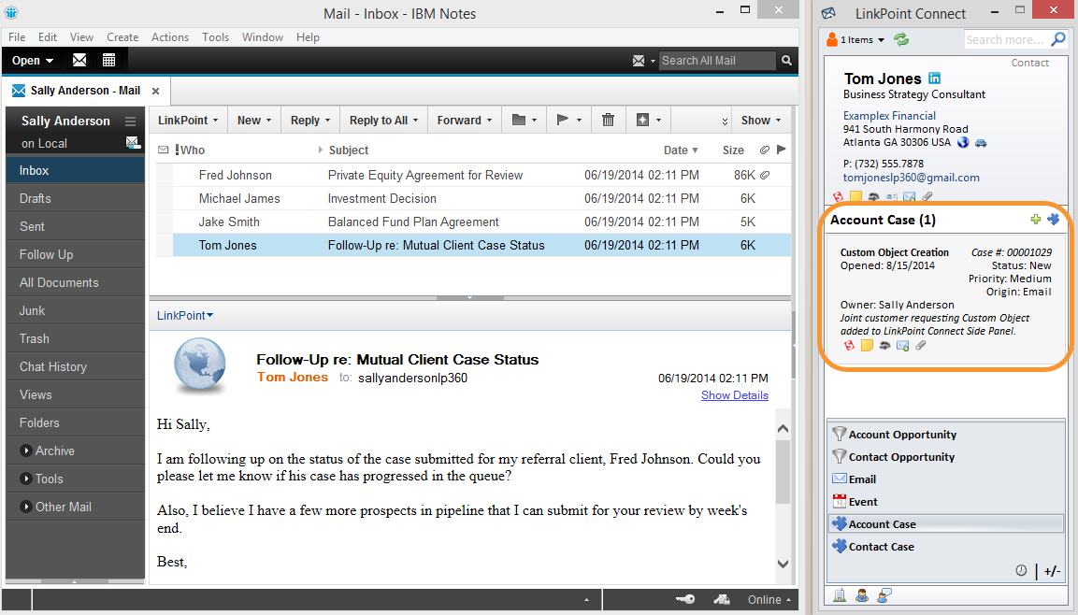This screenshot has height=615, width=1078.
Task: Open the More actions star dropdown
Action: (x=648, y=120)
